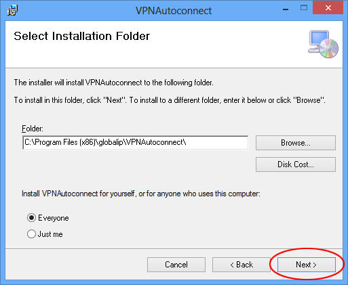The height and width of the screenshot is (285, 348).
Task: Click the computer and CD setup graphic
Action: (x=323, y=44)
